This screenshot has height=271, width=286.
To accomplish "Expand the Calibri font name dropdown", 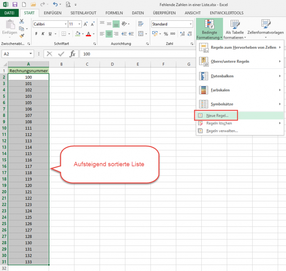I will [x=64, y=24].
